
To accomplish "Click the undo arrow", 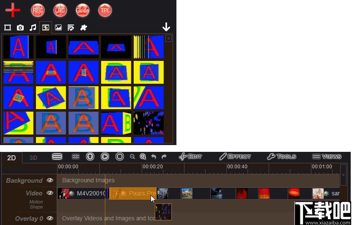I will pyautogui.click(x=154, y=156).
